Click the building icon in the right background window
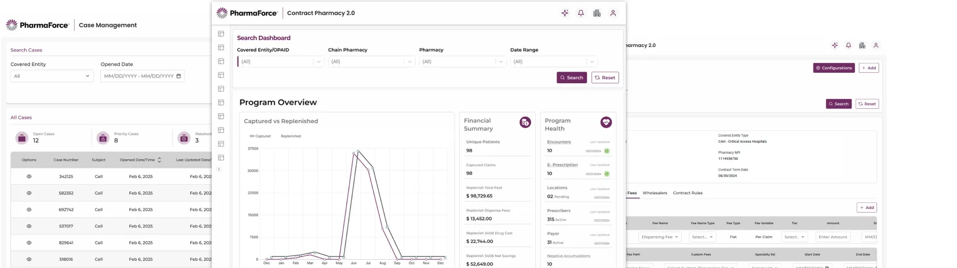Viewport: 957px width, 268px height. point(862,45)
